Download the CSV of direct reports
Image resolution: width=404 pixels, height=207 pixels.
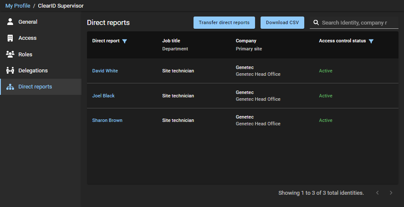(x=282, y=23)
